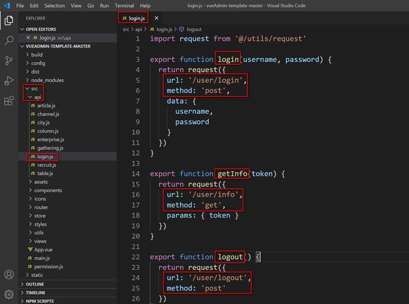409x304 pixels.
Task: Open the Selection menu
Action: 54,5
